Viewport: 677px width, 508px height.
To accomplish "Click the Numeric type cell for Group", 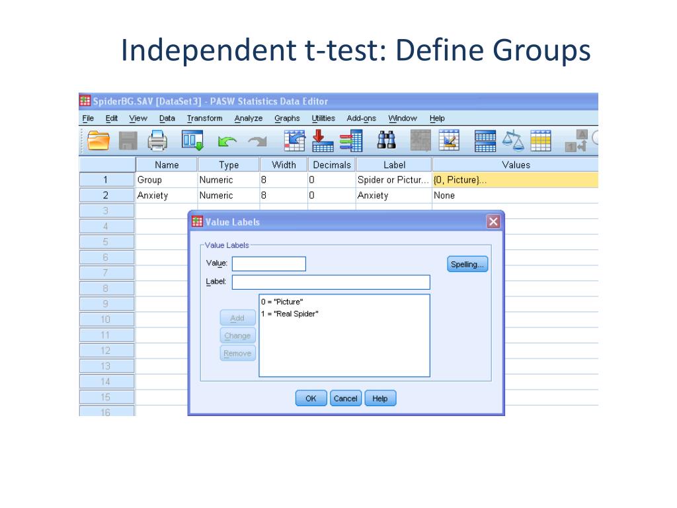I will coord(228,180).
